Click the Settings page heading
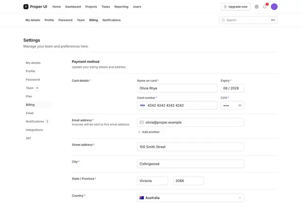Screen dimensions: 301x222 32,40
